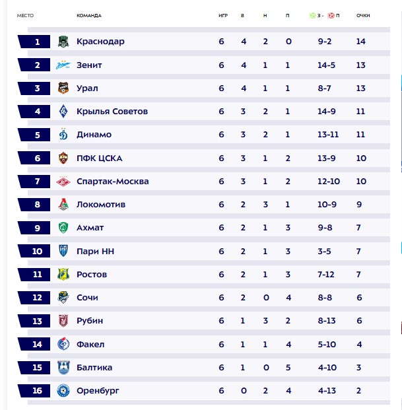Click the ИГР column header
The height and width of the screenshot is (410, 402).
[223, 15]
